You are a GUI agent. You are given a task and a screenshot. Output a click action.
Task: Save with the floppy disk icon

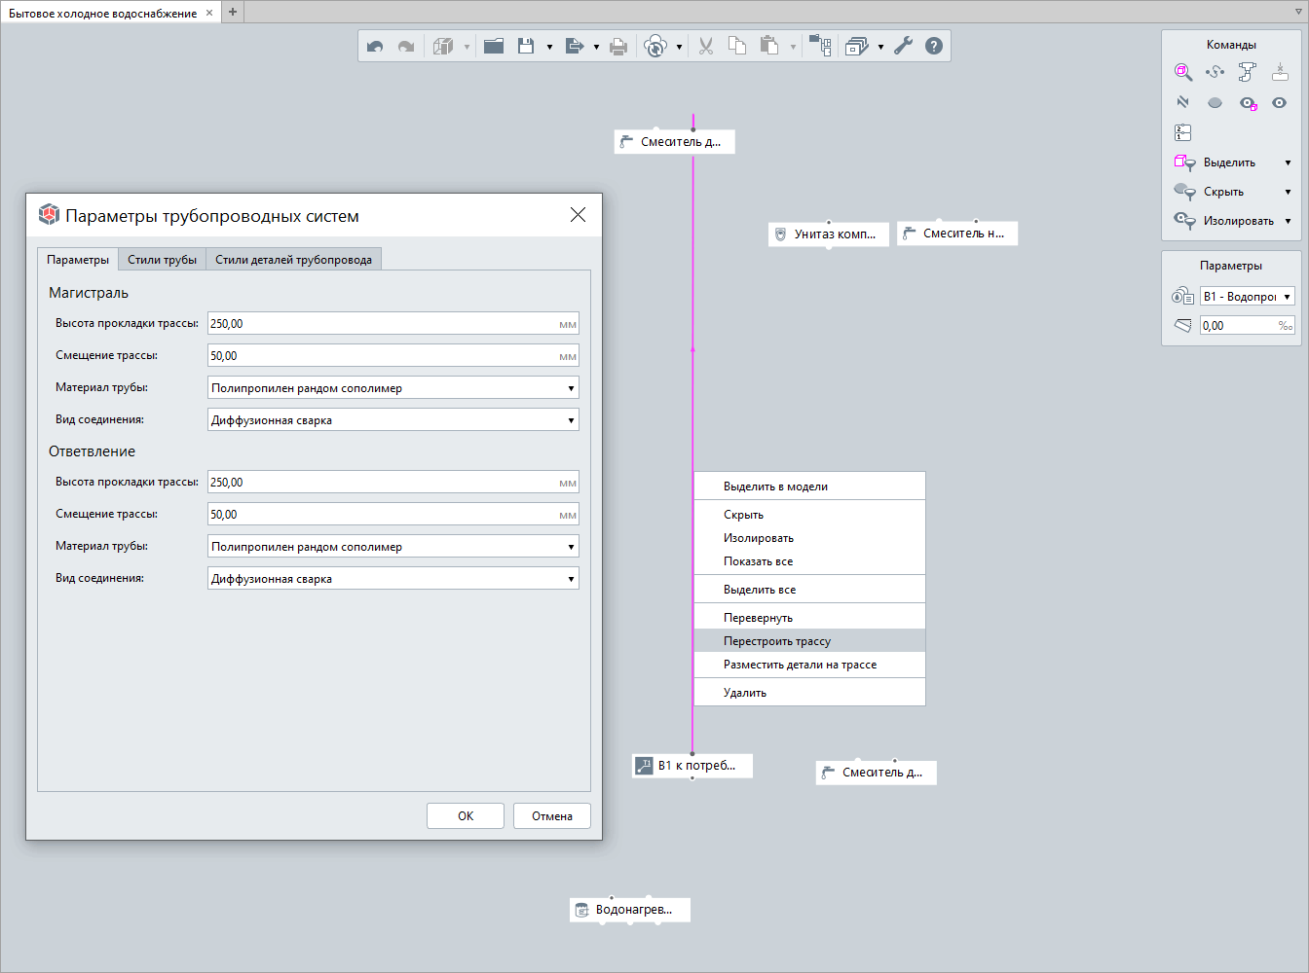[526, 46]
